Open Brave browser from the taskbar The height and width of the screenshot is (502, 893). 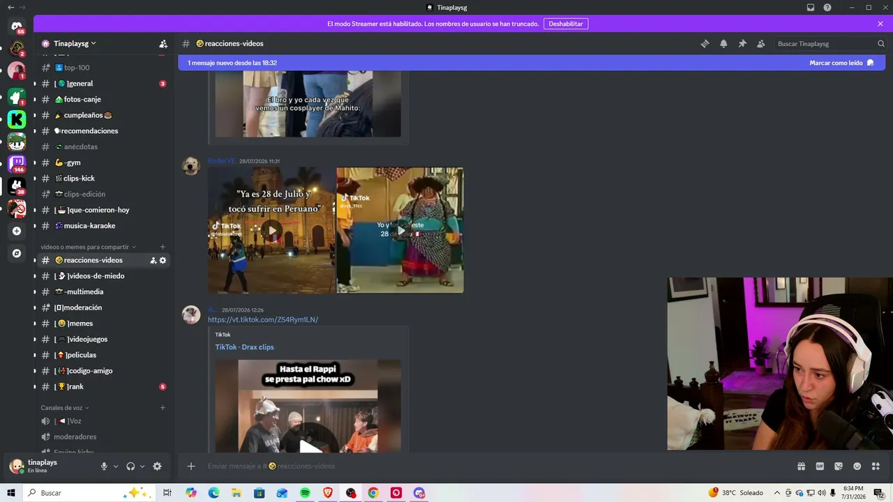tap(328, 493)
